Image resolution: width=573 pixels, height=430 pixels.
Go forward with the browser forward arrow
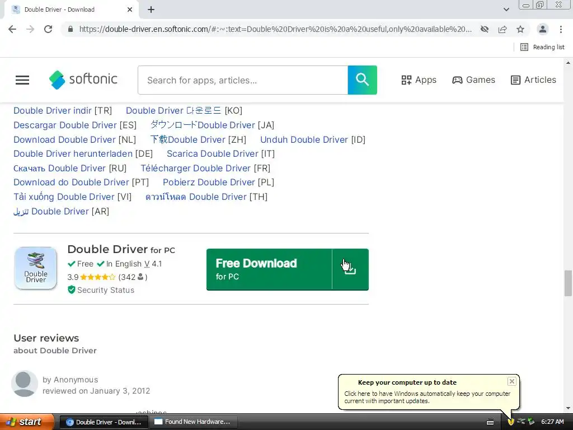[x=30, y=29]
